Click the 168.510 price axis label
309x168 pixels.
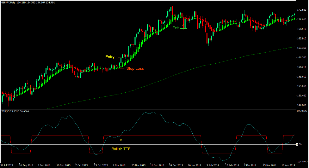pyautogui.click(x=302, y=29)
